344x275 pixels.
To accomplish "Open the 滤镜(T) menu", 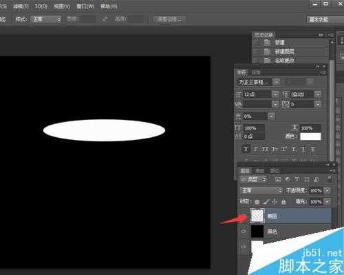I will pyautogui.click(x=21, y=6).
